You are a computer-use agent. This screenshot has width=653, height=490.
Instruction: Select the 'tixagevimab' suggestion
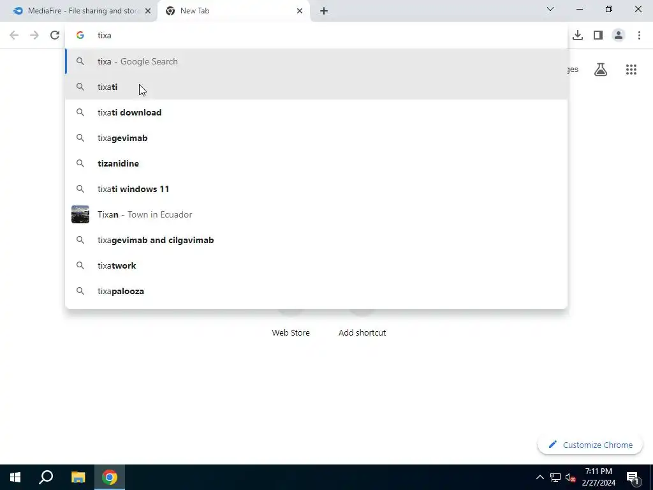click(x=316, y=138)
